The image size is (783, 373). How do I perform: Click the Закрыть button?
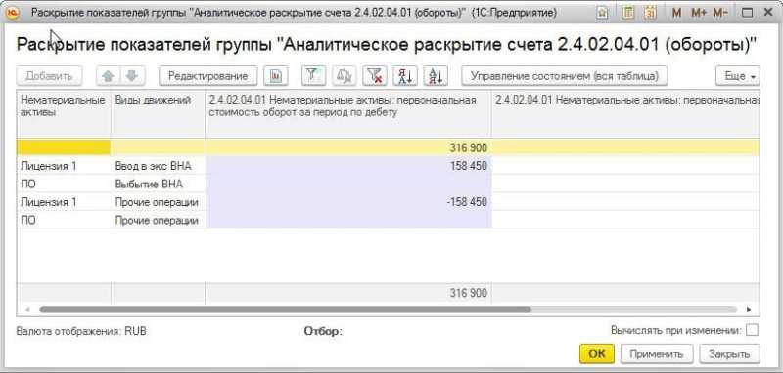coord(729,353)
